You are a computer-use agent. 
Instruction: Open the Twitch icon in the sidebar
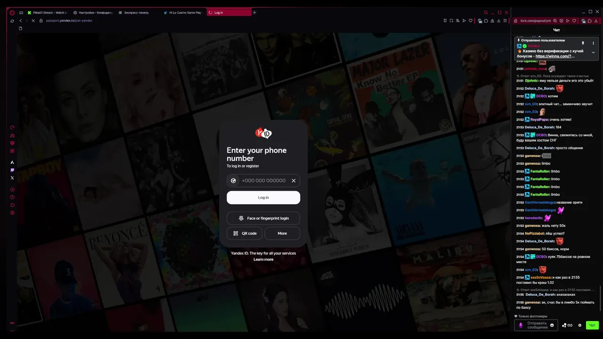click(12, 170)
